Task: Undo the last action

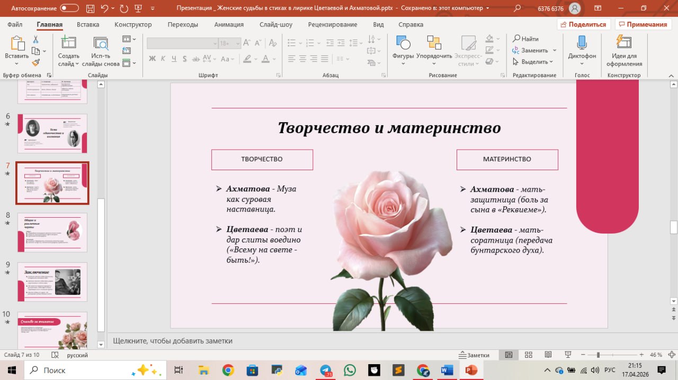Action: pyautogui.click(x=105, y=8)
